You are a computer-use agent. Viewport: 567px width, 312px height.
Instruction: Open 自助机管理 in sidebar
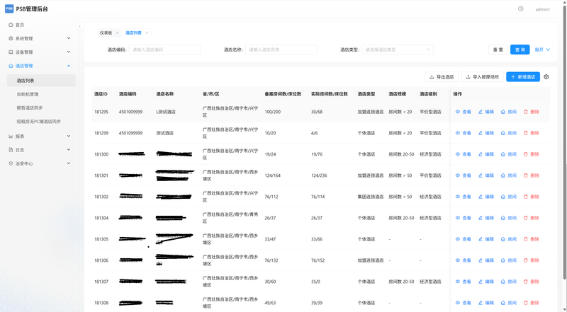pyautogui.click(x=28, y=94)
